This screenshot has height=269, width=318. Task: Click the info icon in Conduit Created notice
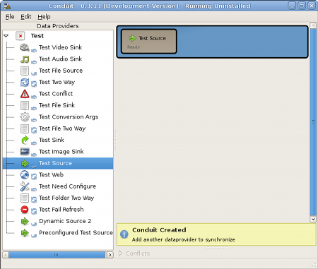[x=124, y=234]
